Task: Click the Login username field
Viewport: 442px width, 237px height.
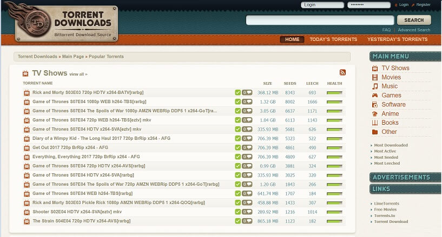Action: tap(322, 5)
